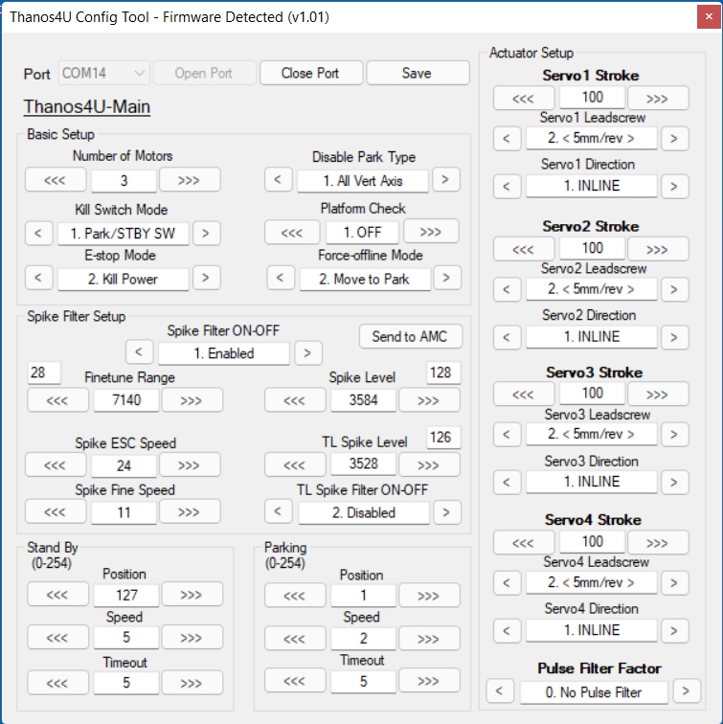
Task: Switch Spike Filter ON-OFF to previous option
Action: click(140, 352)
